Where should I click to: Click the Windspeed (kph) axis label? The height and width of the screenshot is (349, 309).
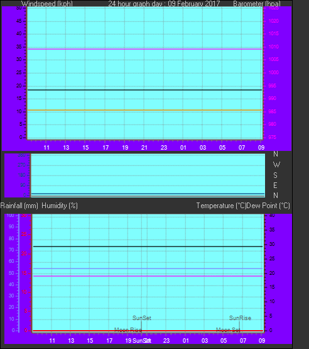click(x=47, y=4)
